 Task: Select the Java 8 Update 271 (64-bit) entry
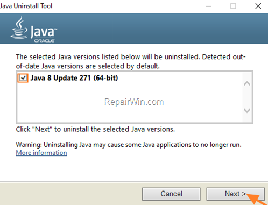click(74, 78)
